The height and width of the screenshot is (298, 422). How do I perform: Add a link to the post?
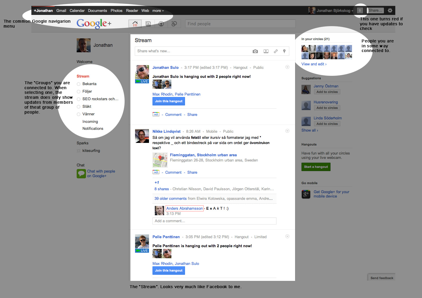click(x=276, y=51)
